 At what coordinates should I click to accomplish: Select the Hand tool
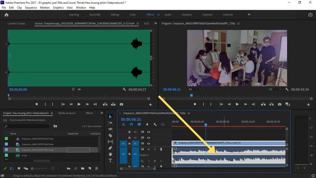coord(110,154)
